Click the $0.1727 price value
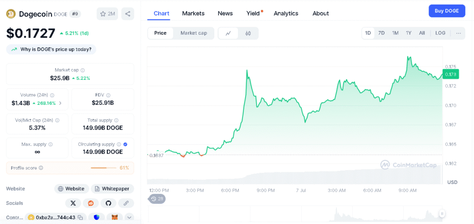The image size is (474, 224). tap(31, 33)
